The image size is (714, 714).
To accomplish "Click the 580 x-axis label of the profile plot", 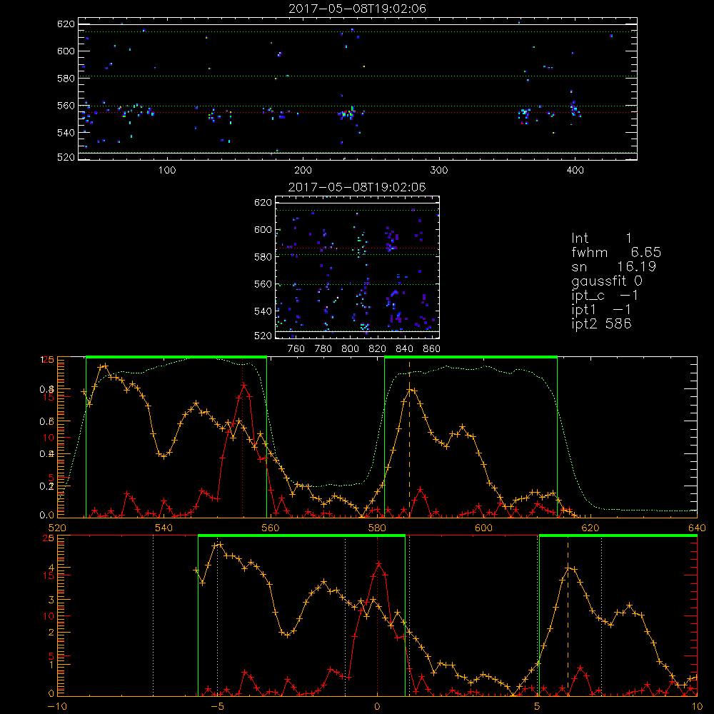I will [x=377, y=528].
